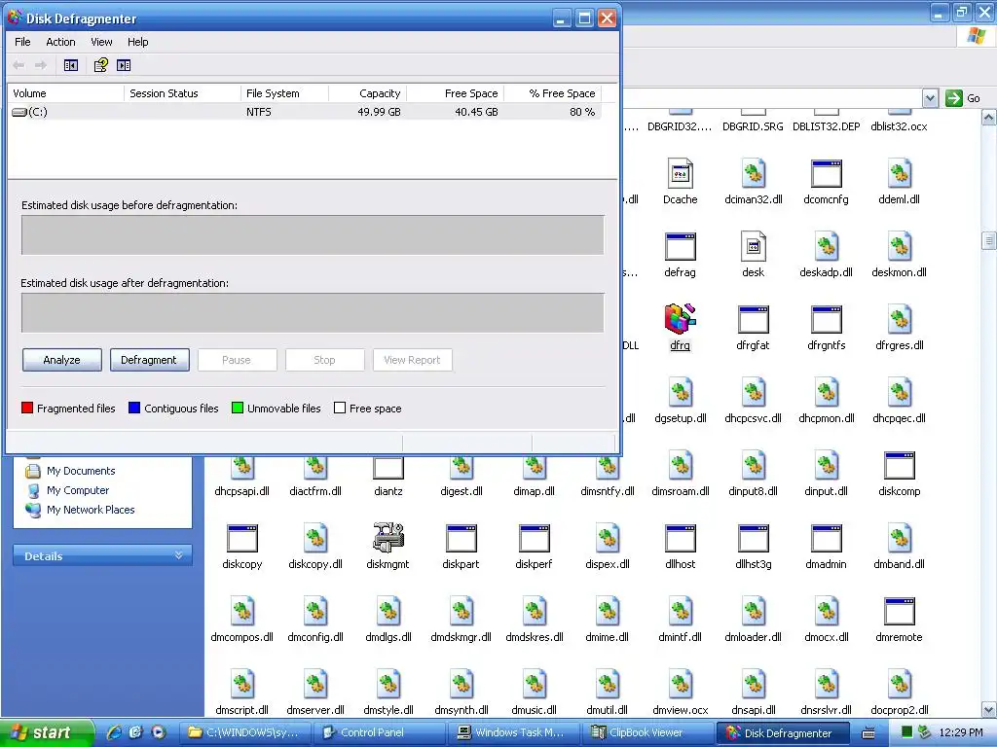Select the dmscript.dll file icon
Image resolution: width=997 pixels, height=747 pixels.
point(242,684)
